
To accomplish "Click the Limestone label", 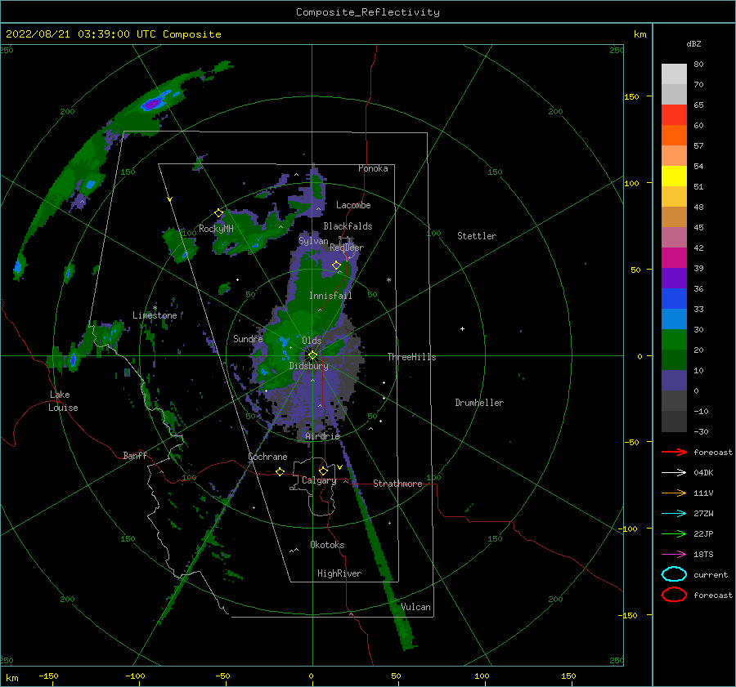I will click(x=155, y=315).
